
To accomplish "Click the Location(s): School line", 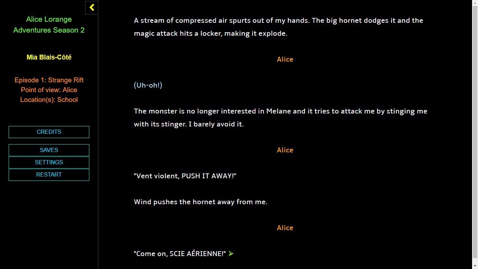I will (x=49, y=99).
